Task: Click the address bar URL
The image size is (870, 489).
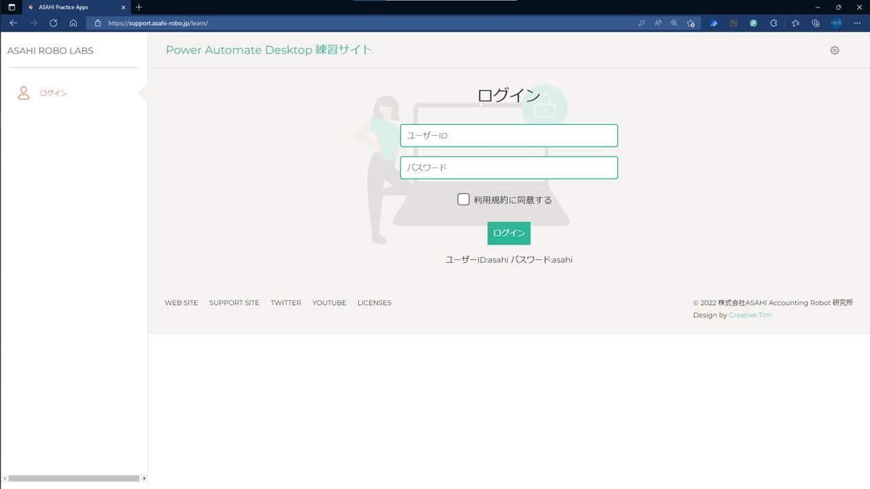Action: tap(158, 23)
